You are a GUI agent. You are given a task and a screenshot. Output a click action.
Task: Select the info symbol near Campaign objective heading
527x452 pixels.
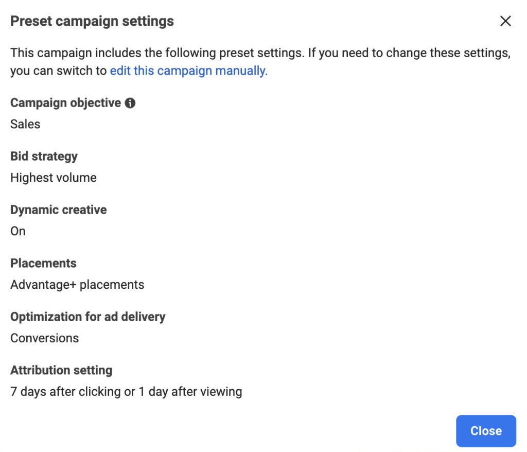coord(130,102)
